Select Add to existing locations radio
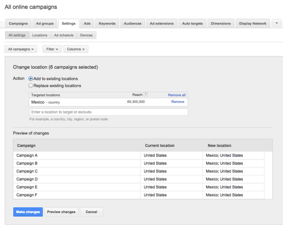Viewport: 283px width, 227px height. 31,79
